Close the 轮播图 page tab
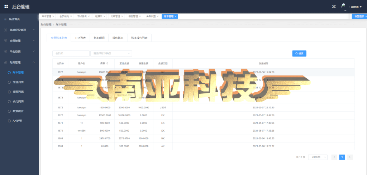 tap(104, 16)
